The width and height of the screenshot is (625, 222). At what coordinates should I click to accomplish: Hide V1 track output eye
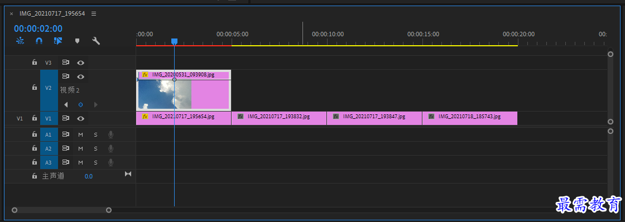click(x=80, y=118)
